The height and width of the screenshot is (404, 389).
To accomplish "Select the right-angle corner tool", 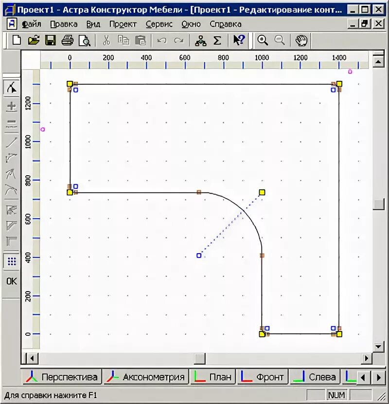I will 11,241.
